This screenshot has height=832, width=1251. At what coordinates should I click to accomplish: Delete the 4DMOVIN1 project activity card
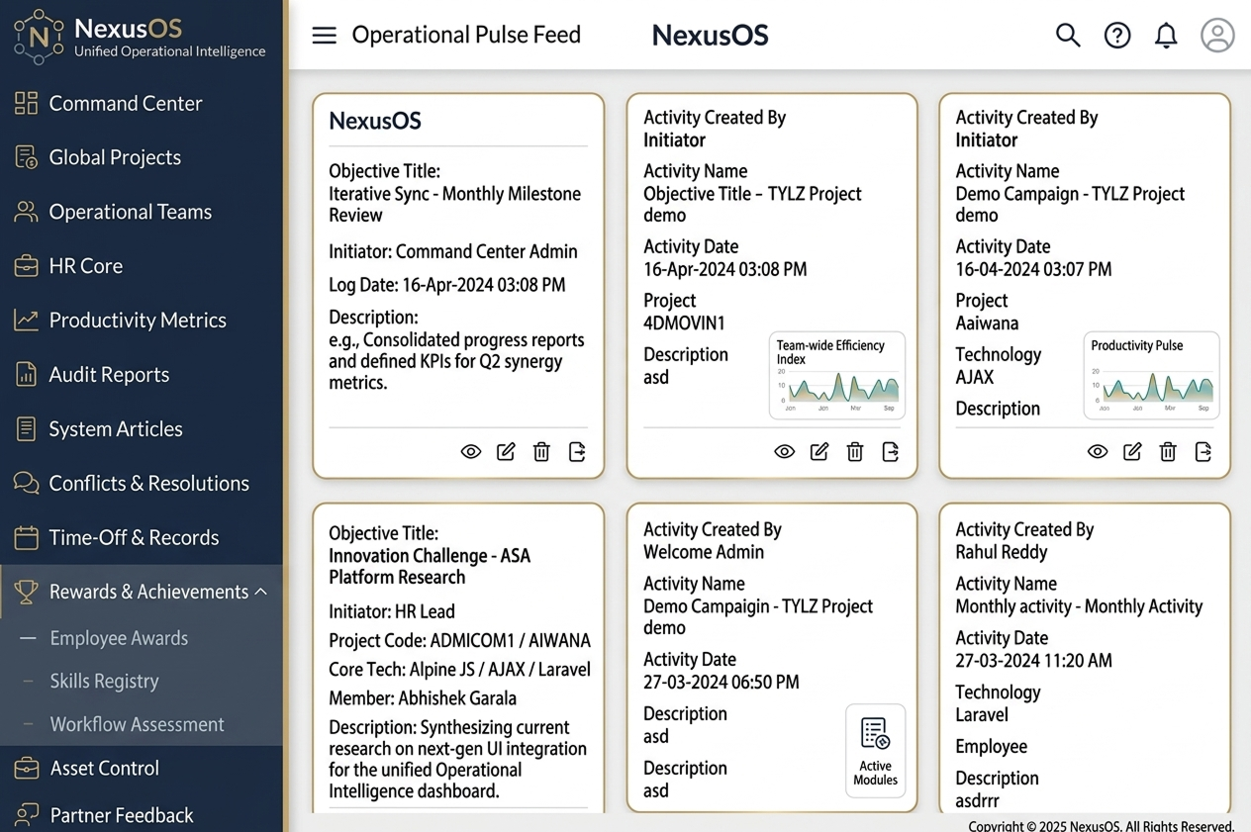855,452
